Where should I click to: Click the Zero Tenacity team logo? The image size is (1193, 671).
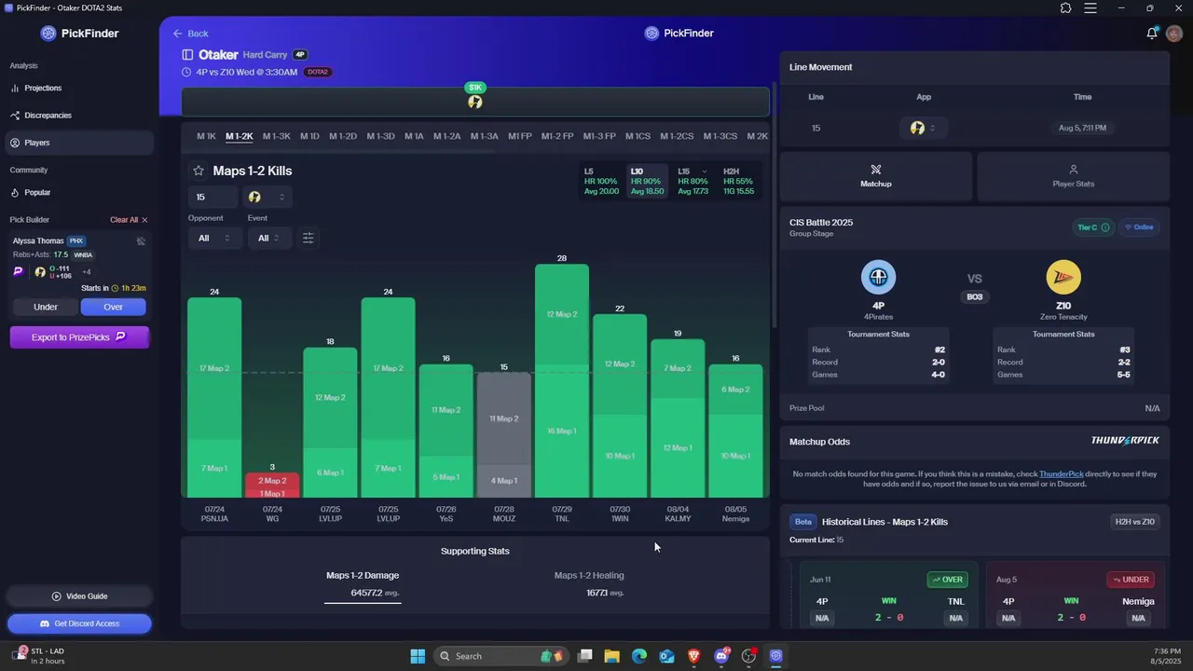click(x=1063, y=277)
